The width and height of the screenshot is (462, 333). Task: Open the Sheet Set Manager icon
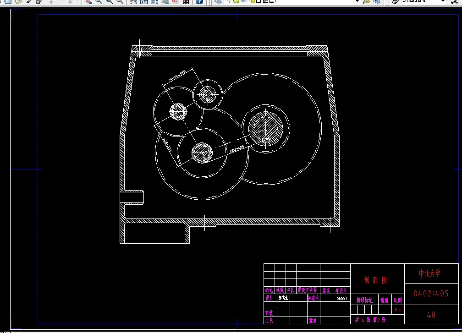[165, 1]
